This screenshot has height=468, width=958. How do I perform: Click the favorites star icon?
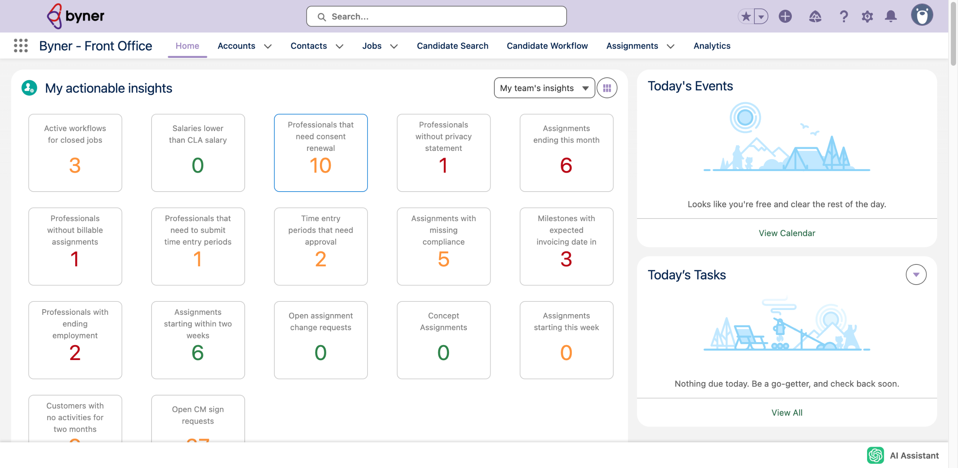click(x=746, y=16)
